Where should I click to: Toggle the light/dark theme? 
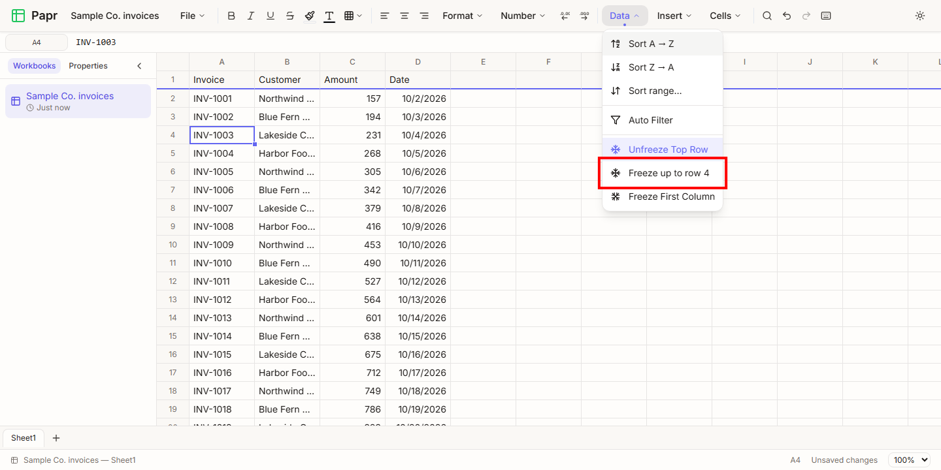pyautogui.click(x=920, y=16)
